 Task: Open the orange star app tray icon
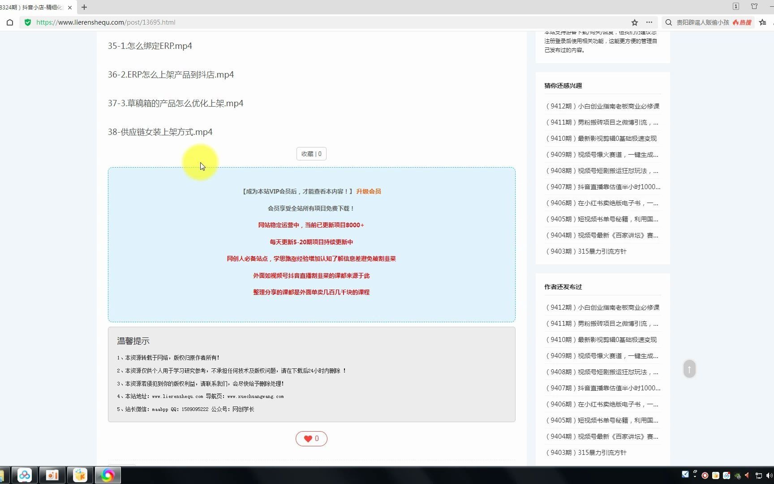tap(716, 475)
